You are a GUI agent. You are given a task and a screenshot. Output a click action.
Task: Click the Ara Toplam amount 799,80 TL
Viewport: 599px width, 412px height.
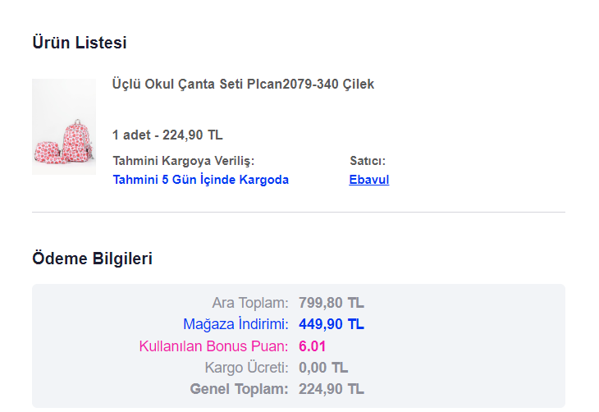[332, 303]
